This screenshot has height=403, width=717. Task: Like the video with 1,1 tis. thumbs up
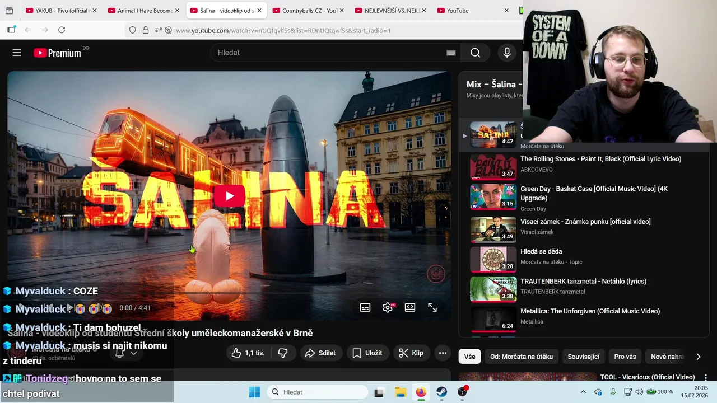click(x=249, y=353)
